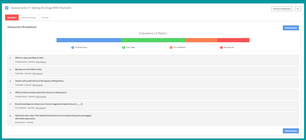Open the three-dots more options menu
Viewport: 306px width, 140px height.
point(298,9)
